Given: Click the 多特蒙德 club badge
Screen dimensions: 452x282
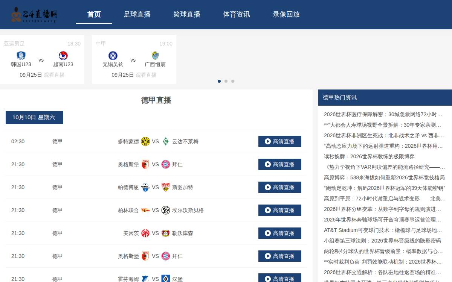Looking at the screenshot, I should (x=145, y=141).
